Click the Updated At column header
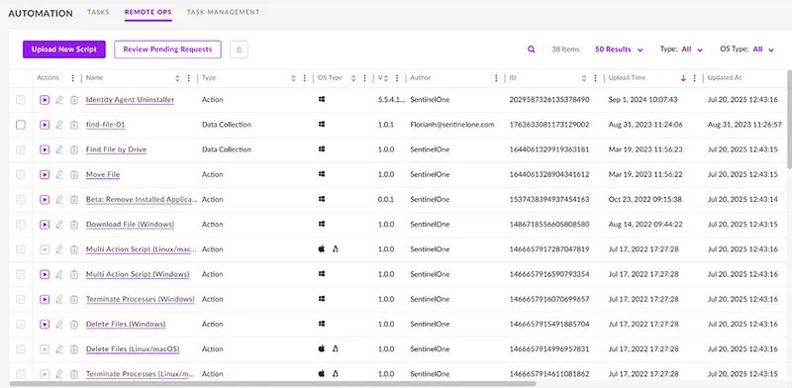The height and width of the screenshot is (388, 792). pyautogui.click(x=725, y=78)
